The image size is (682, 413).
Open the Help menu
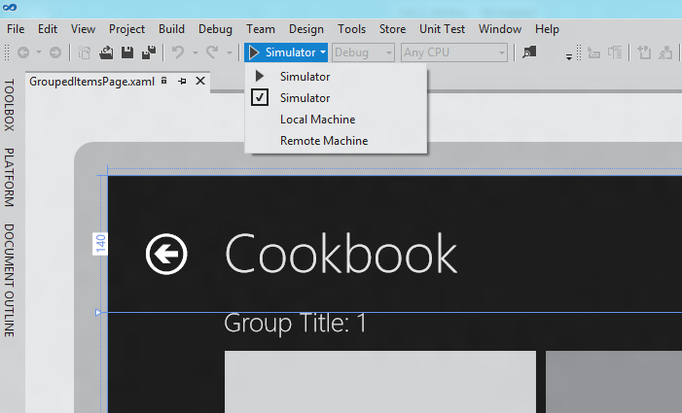pos(547,29)
